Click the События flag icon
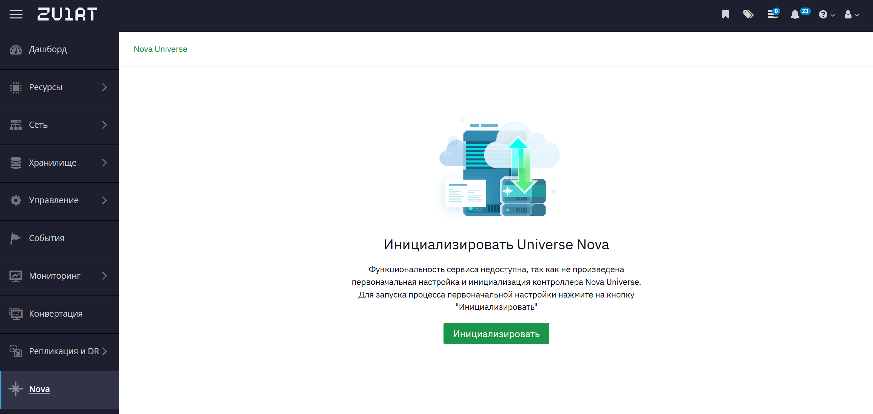The image size is (873, 414). [15, 238]
